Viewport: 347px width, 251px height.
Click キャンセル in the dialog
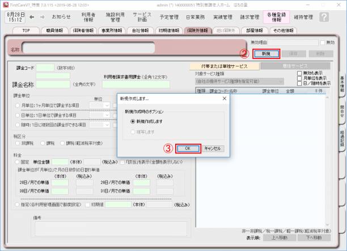[x=213, y=148]
